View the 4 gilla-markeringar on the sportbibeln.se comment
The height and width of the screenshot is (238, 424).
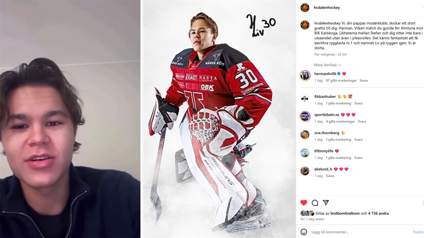click(x=340, y=122)
